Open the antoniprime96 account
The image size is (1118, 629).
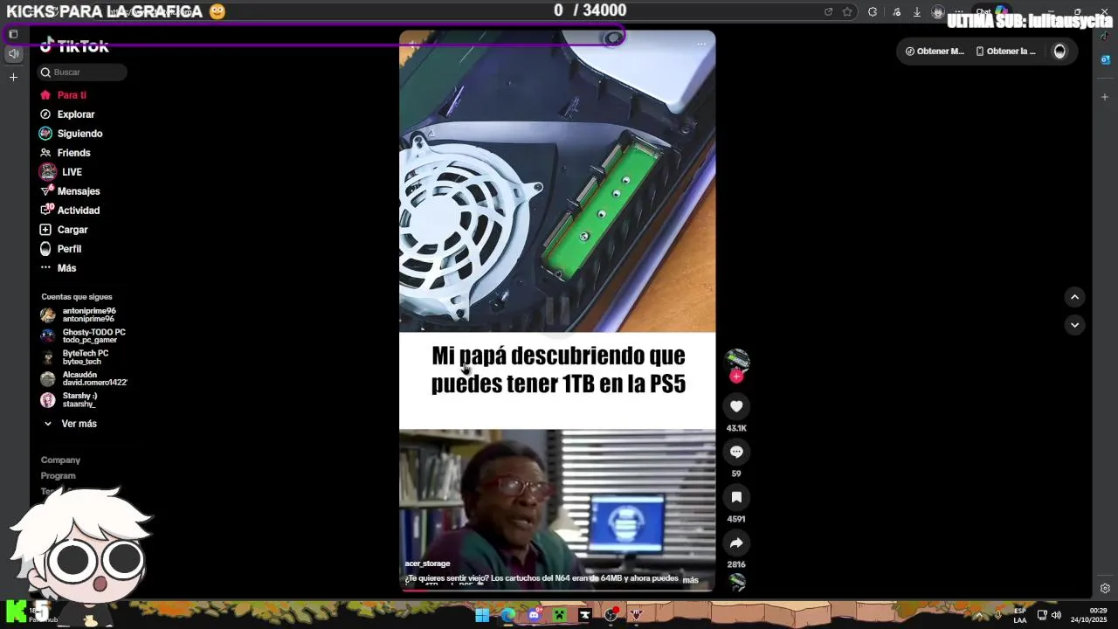79,314
